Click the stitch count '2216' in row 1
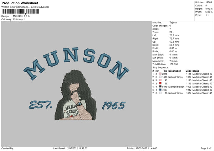 pyautogui.click(x=165, y=74)
